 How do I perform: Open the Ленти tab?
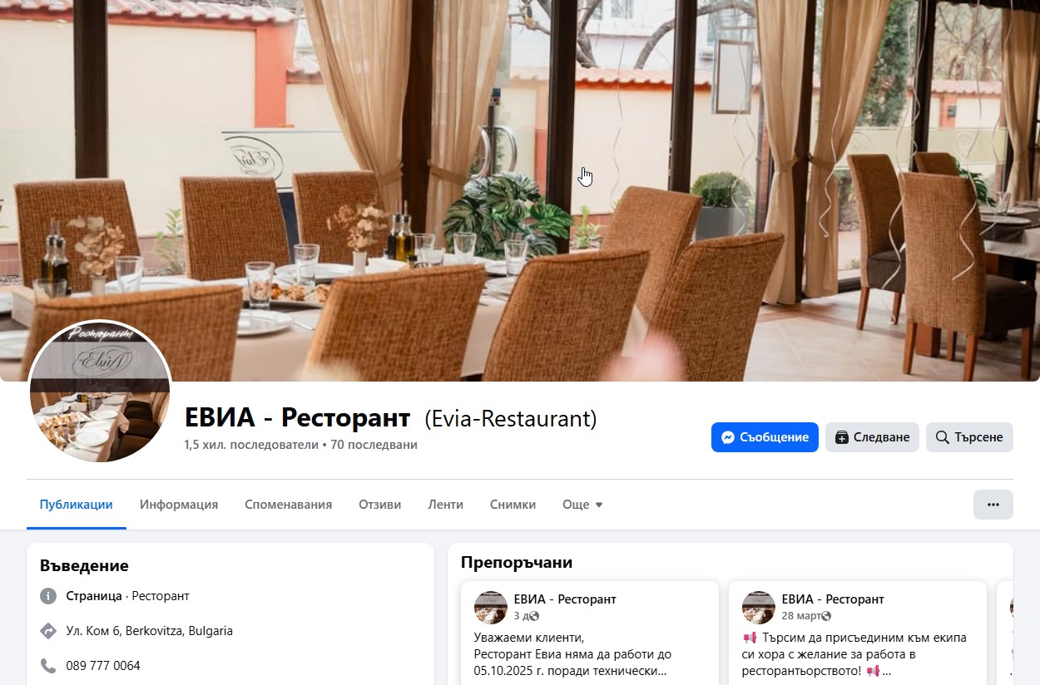445,505
